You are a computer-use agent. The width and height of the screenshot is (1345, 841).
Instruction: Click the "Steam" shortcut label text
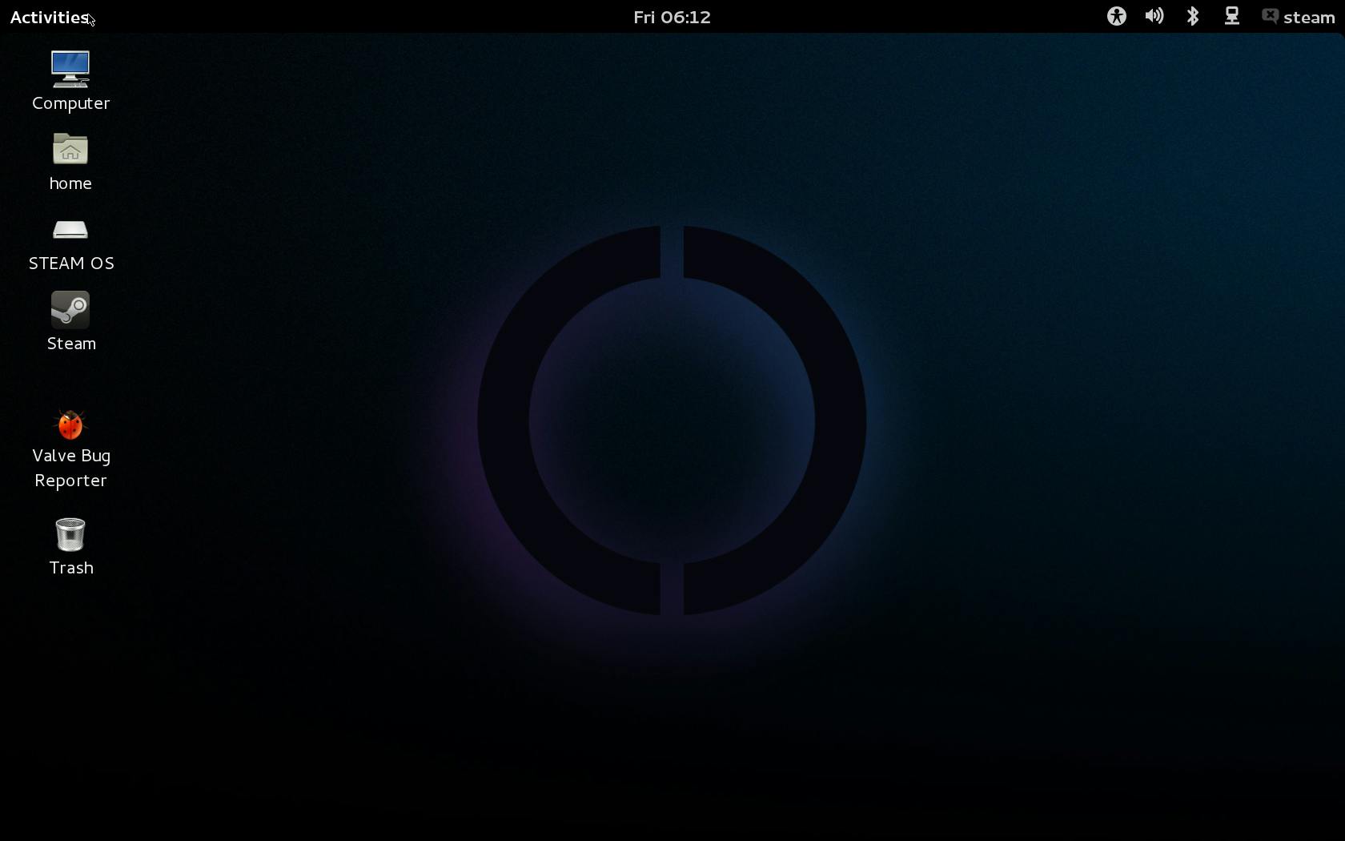tap(71, 344)
